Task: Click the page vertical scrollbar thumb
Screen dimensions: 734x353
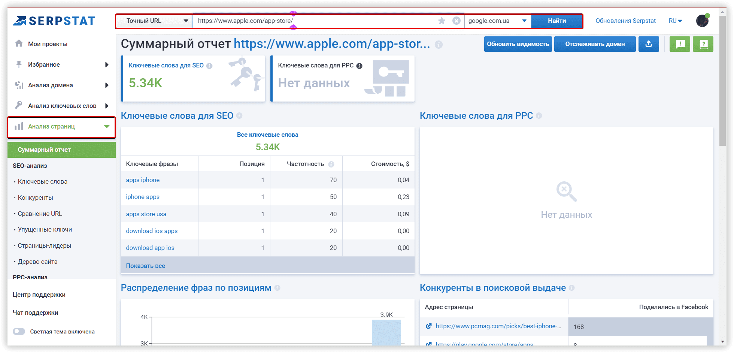Action: coord(723,81)
